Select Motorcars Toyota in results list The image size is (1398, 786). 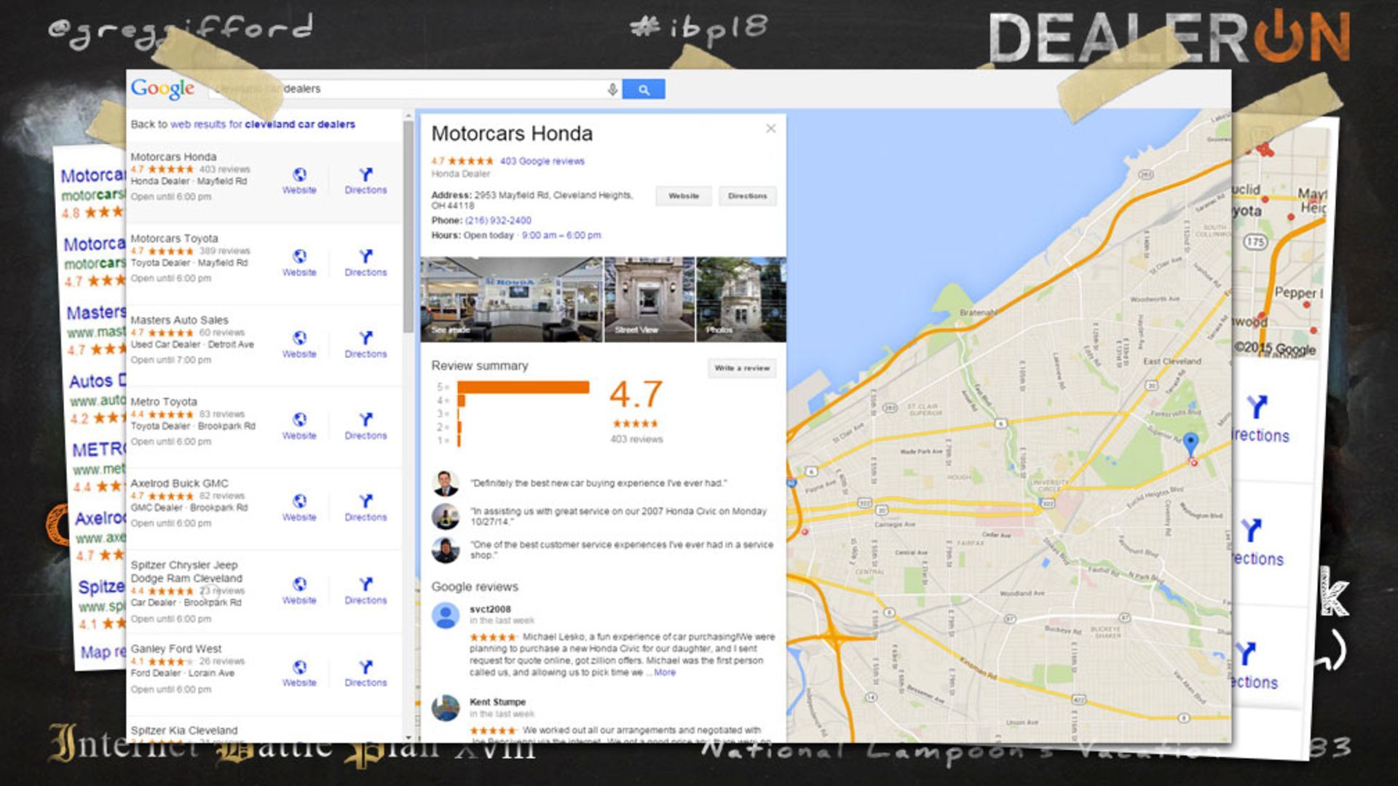point(174,238)
